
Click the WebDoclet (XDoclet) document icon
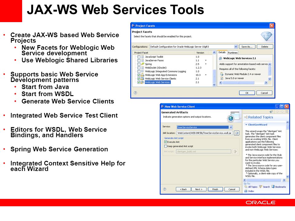pos(143,68)
